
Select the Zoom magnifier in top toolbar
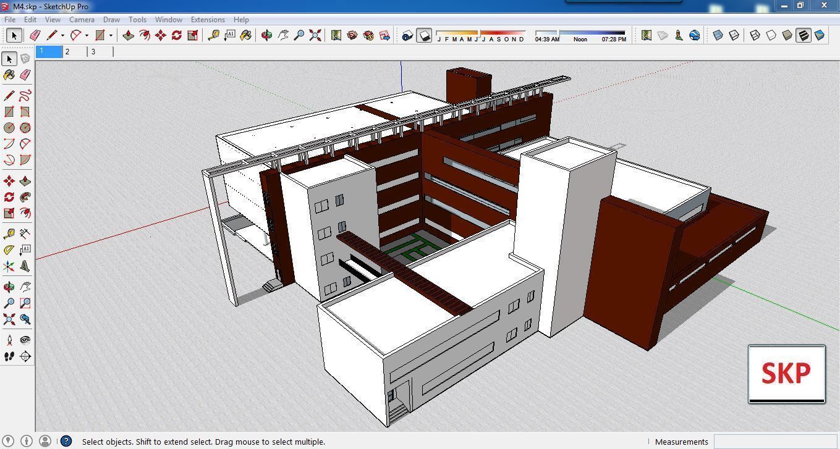[x=299, y=35]
